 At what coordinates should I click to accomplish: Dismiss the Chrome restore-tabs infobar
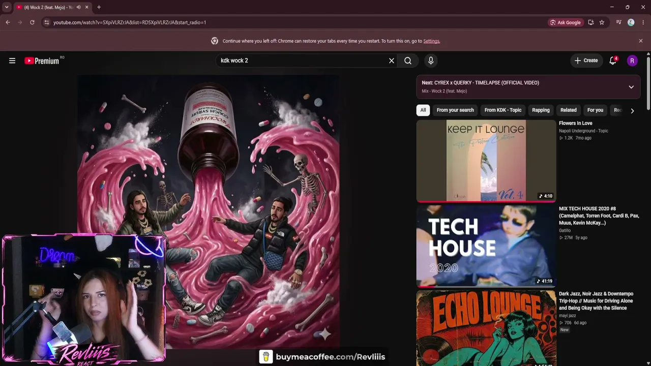[641, 41]
